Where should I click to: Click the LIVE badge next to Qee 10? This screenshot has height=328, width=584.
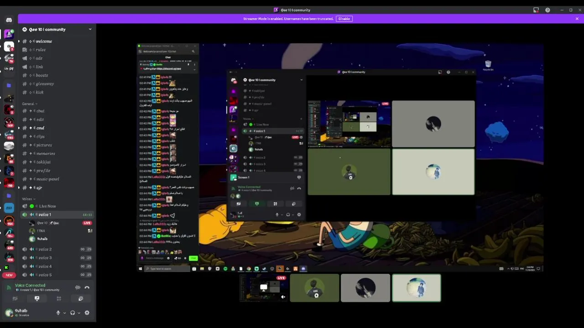(87, 223)
